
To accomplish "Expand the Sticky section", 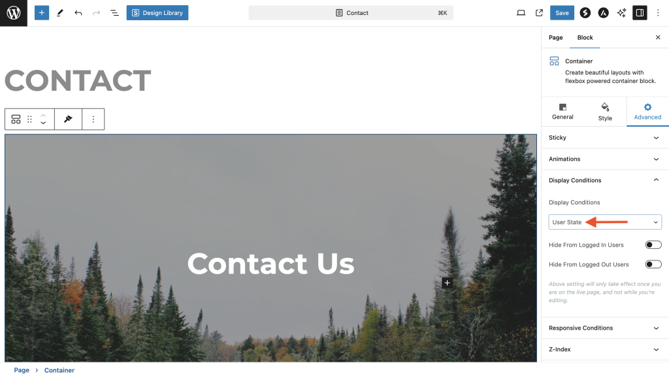I will coord(605,138).
